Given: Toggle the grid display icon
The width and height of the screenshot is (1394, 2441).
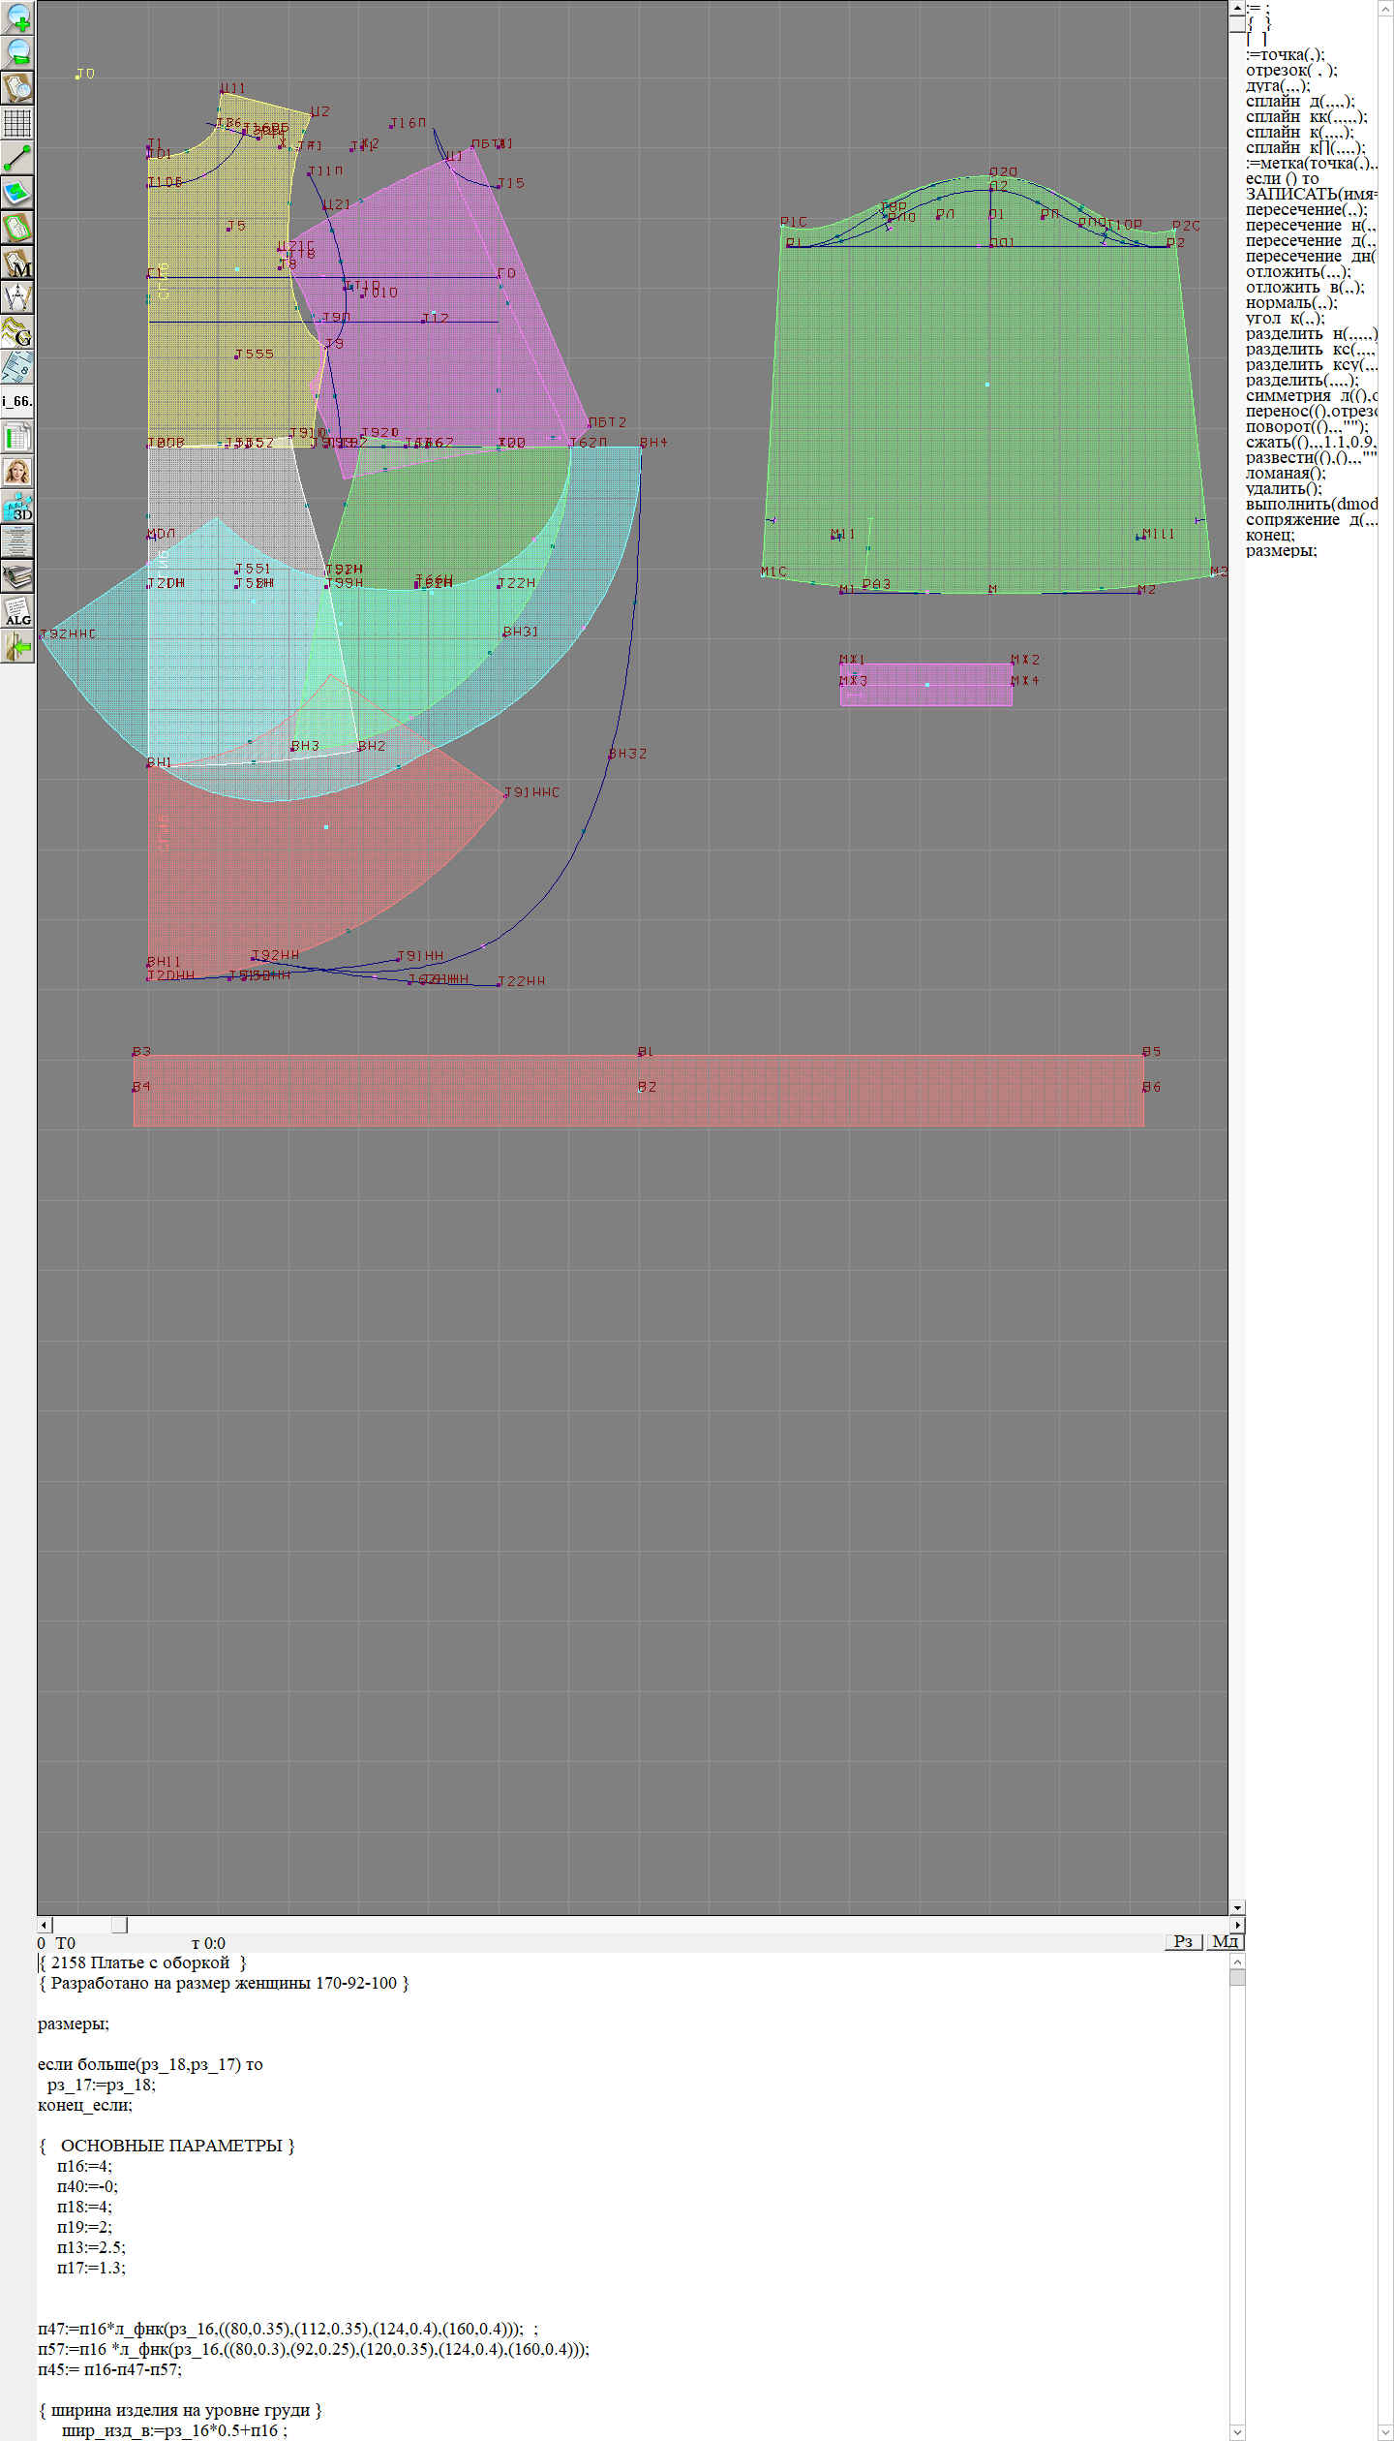Looking at the screenshot, I should 17,123.
